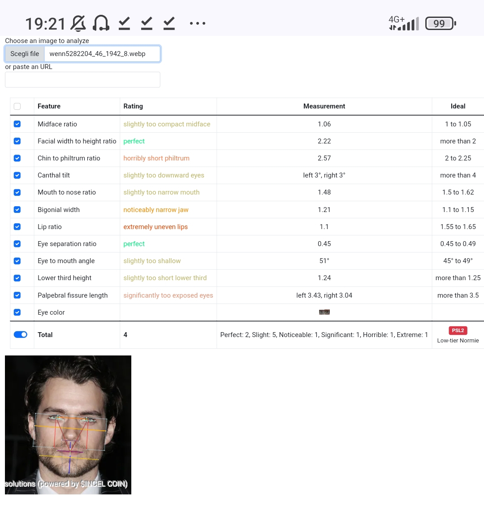Click the ideal value '45° to 49°'
The image size is (484, 511).
coord(458,261)
